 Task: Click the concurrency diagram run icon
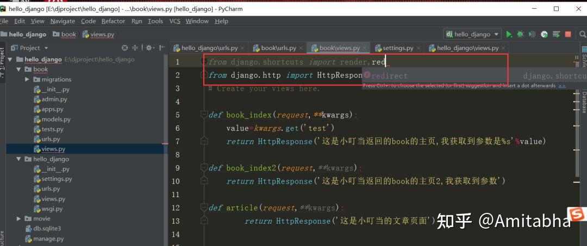pos(557,34)
